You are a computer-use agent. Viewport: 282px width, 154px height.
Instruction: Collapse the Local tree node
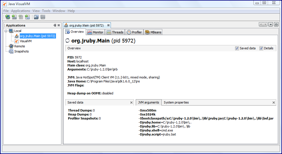pos(6,31)
